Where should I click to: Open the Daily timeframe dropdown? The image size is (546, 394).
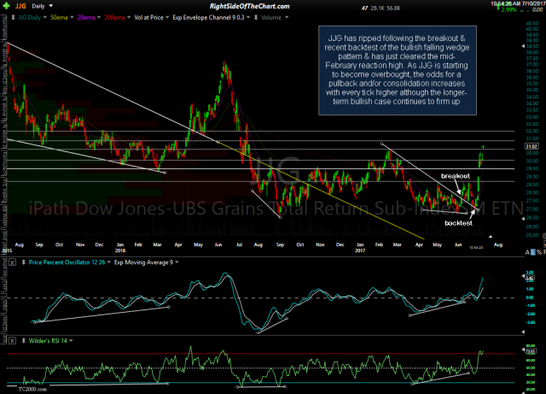click(x=51, y=6)
